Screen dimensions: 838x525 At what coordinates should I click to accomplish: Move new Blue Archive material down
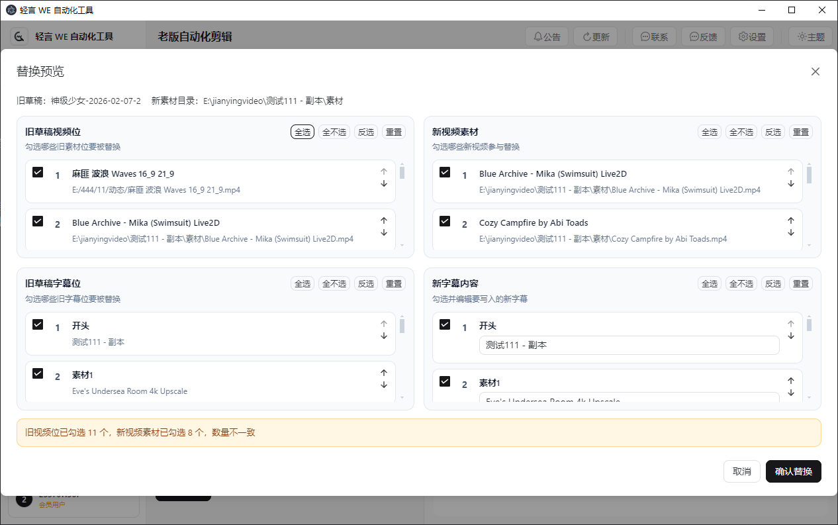[x=790, y=183]
